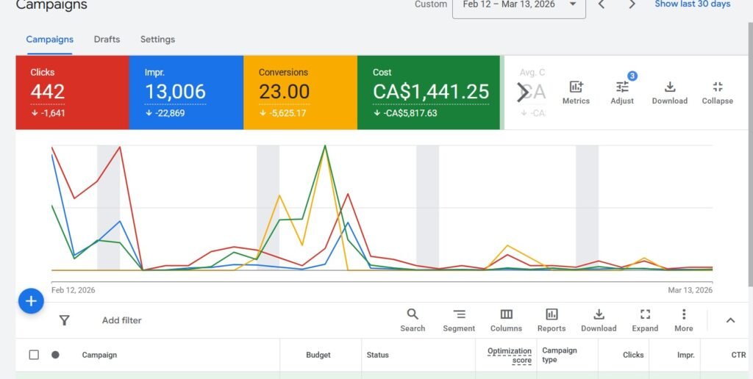Tick the select all campaigns checkbox
The width and height of the screenshot is (753, 379).
click(34, 355)
